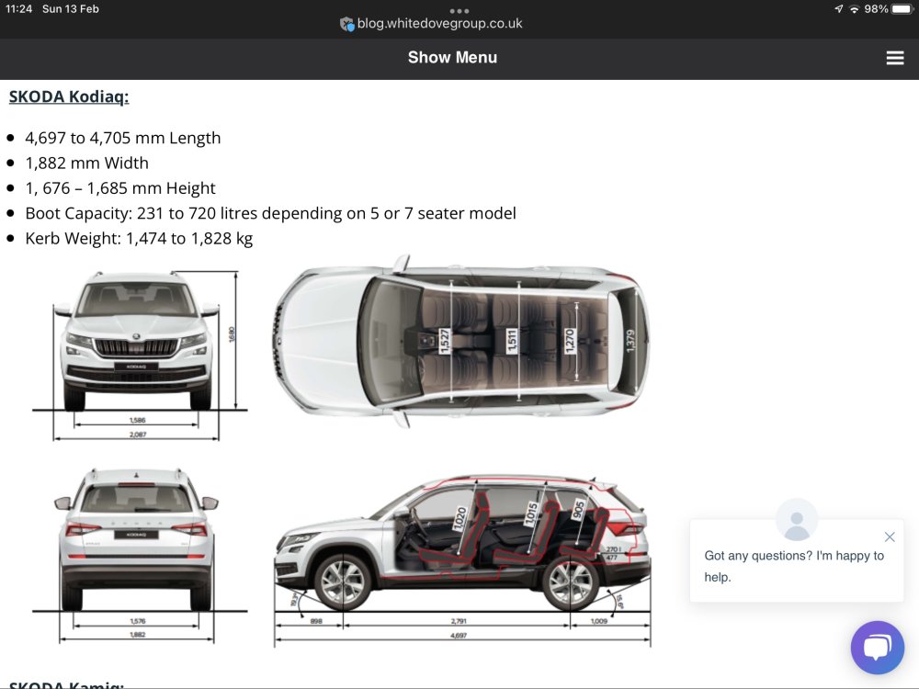Tap the blog.whitedovegroup.co.uk address bar
919x689 pixels.
439,24
